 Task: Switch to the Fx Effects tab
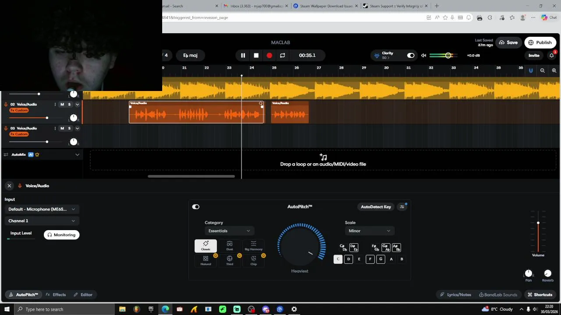[x=56, y=295]
